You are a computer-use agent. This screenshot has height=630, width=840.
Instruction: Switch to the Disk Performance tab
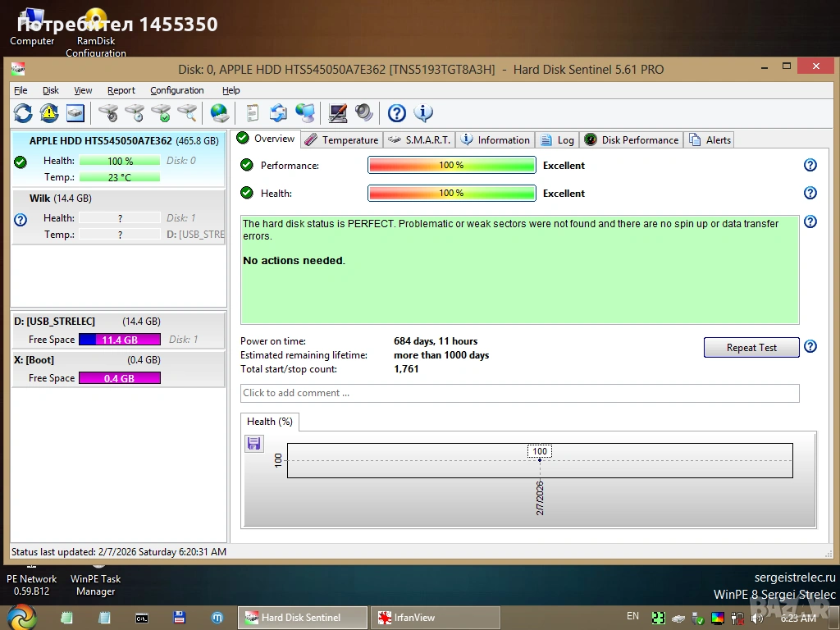(x=632, y=140)
